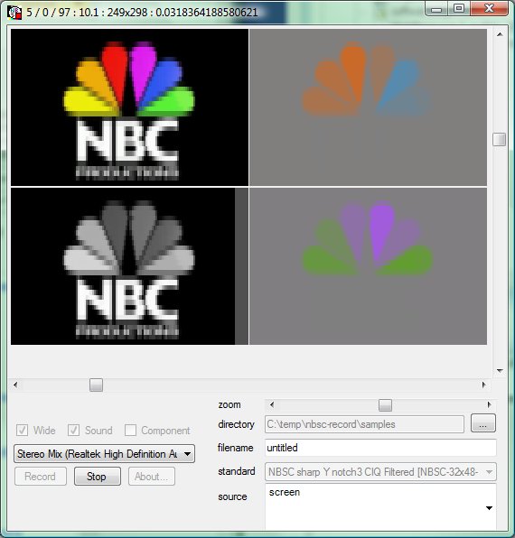Click the horizontal scrollbar thumb under preview
515x538 pixels.
point(96,385)
